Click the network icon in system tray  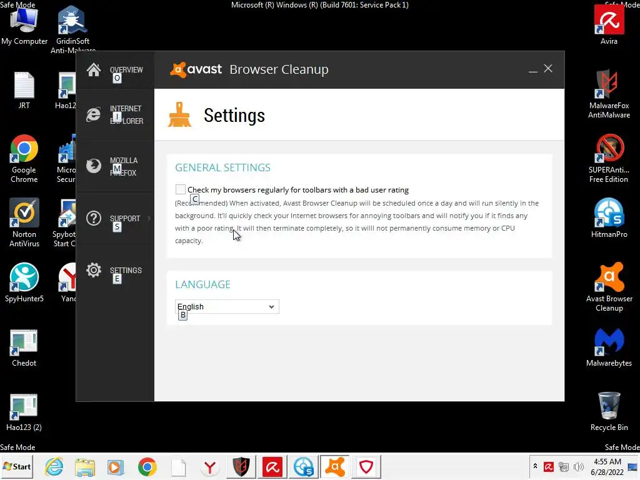pos(564,466)
